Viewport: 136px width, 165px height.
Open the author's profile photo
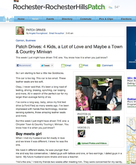pos(20,31)
